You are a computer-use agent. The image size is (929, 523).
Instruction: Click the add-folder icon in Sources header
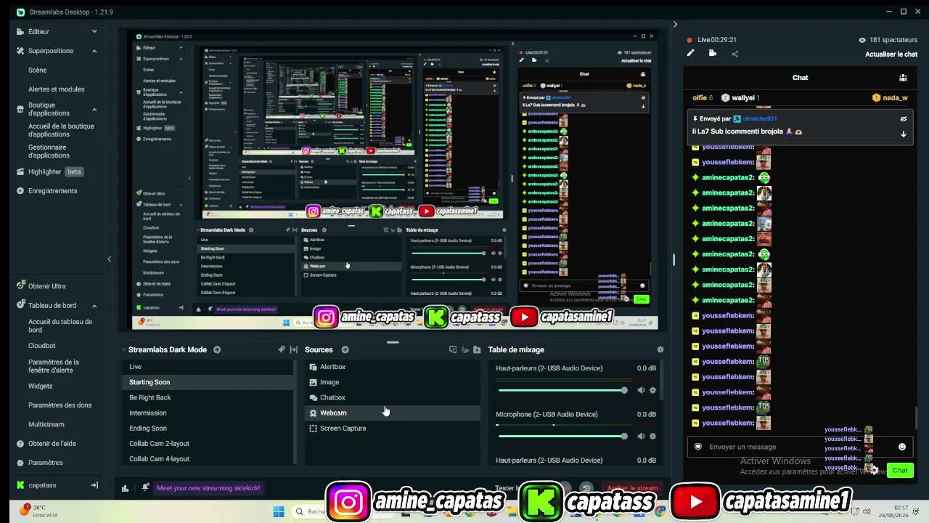tap(477, 349)
